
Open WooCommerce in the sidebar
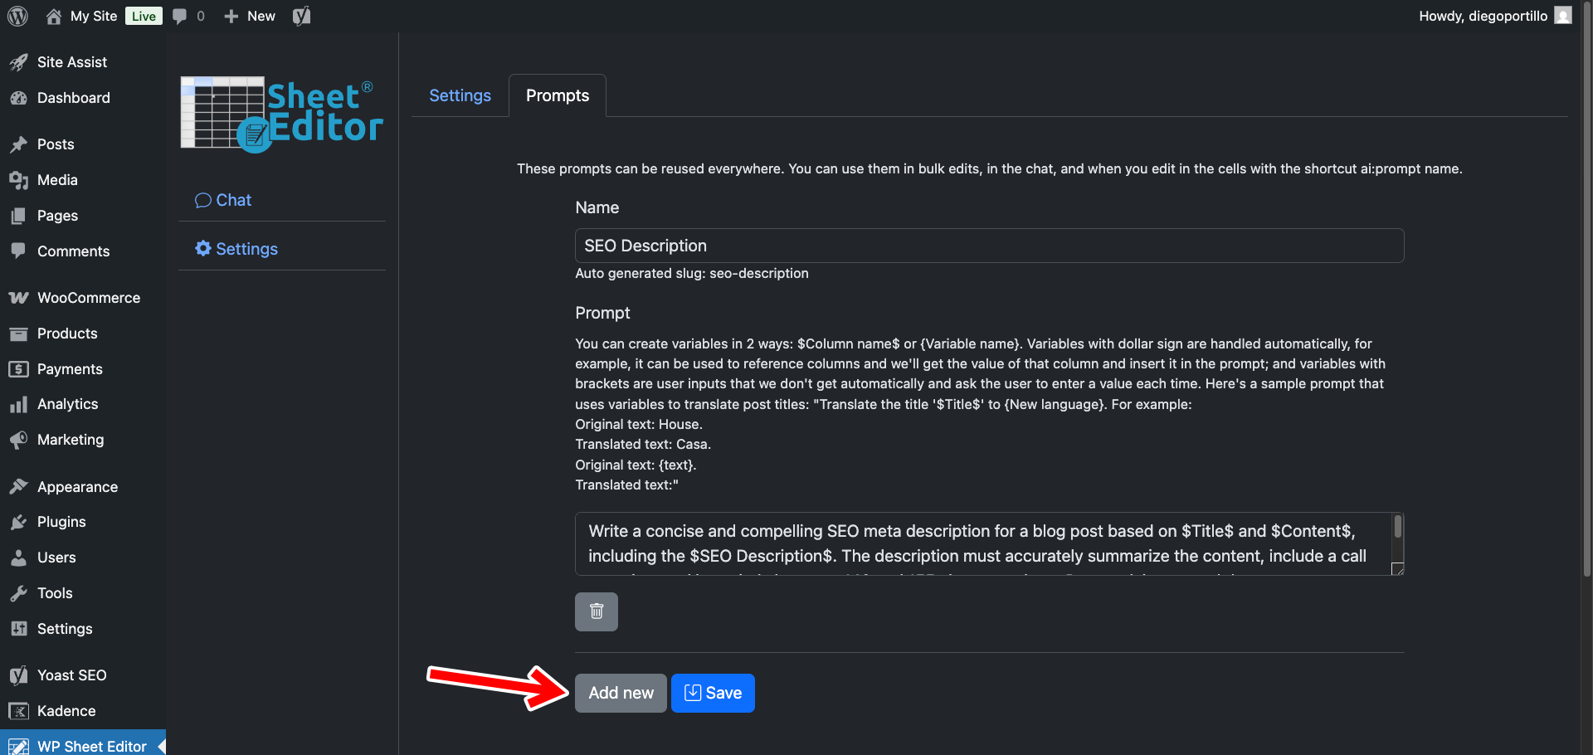pyautogui.click(x=88, y=298)
